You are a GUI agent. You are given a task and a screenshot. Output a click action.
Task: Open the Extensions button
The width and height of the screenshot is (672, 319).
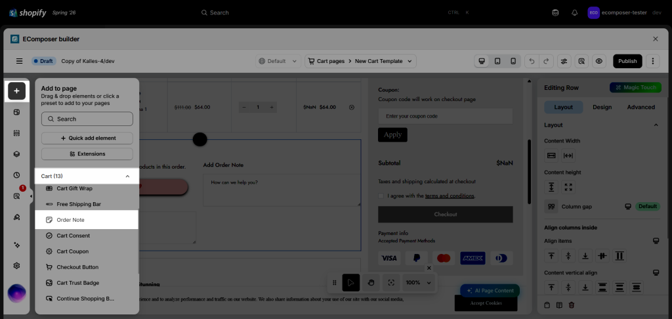pos(87,154)
